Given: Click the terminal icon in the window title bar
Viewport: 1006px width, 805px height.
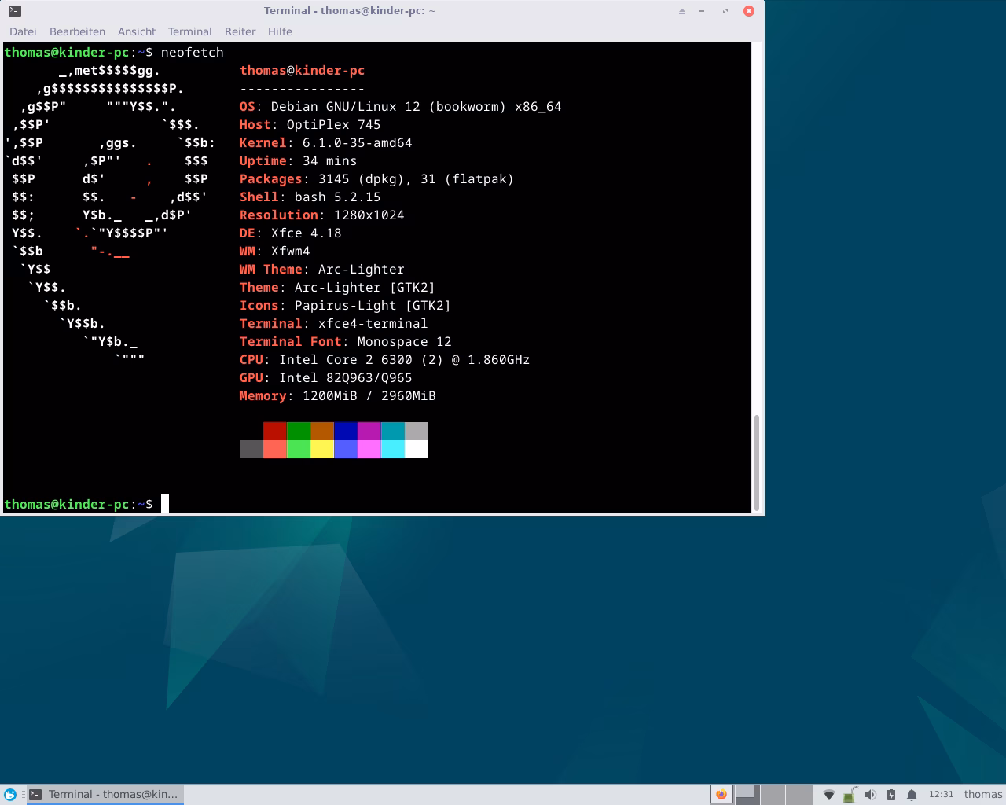Looking at the screenshot, I should (x=14, y=10).
